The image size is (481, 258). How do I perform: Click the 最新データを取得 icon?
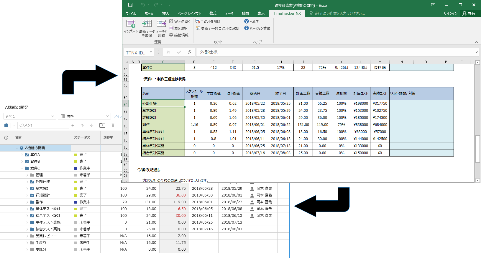click(147, 24)
